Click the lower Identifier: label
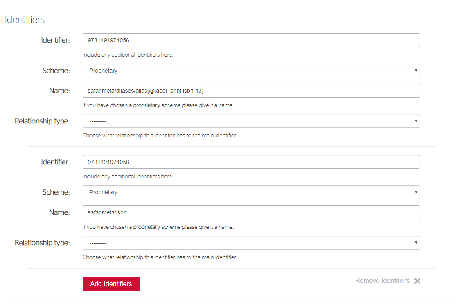The width and height of the screenshot is (464, 305). point(55,162)
